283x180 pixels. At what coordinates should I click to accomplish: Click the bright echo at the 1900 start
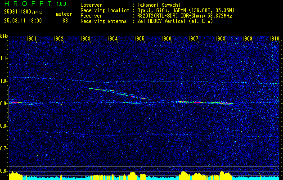click(x=15, y=102)
